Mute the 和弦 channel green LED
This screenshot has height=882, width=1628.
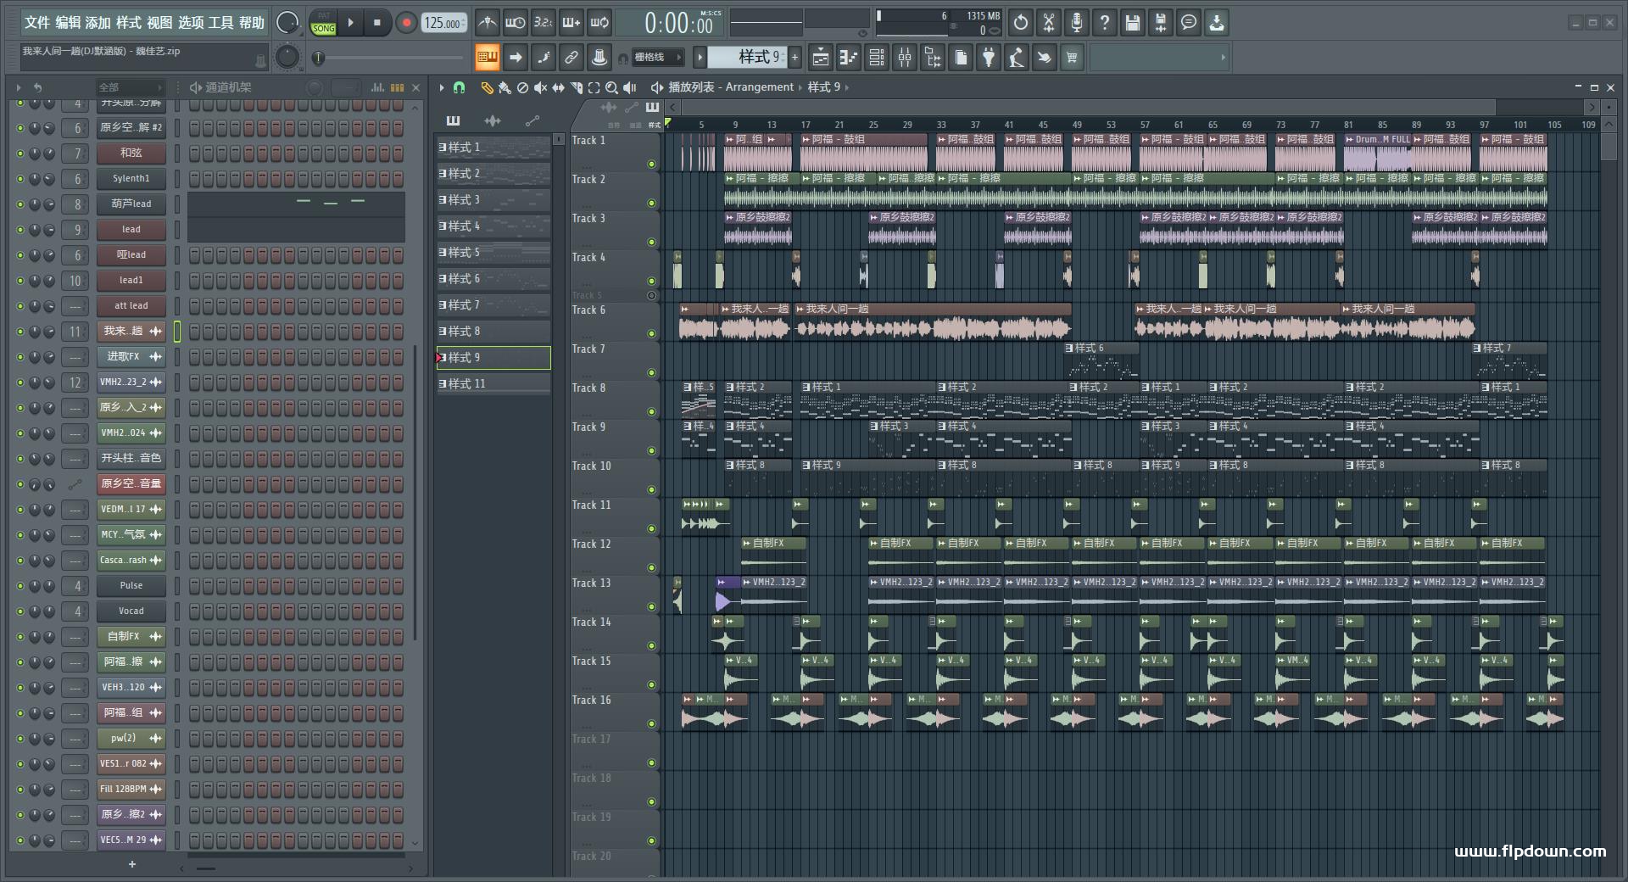(x=20, y=154)
